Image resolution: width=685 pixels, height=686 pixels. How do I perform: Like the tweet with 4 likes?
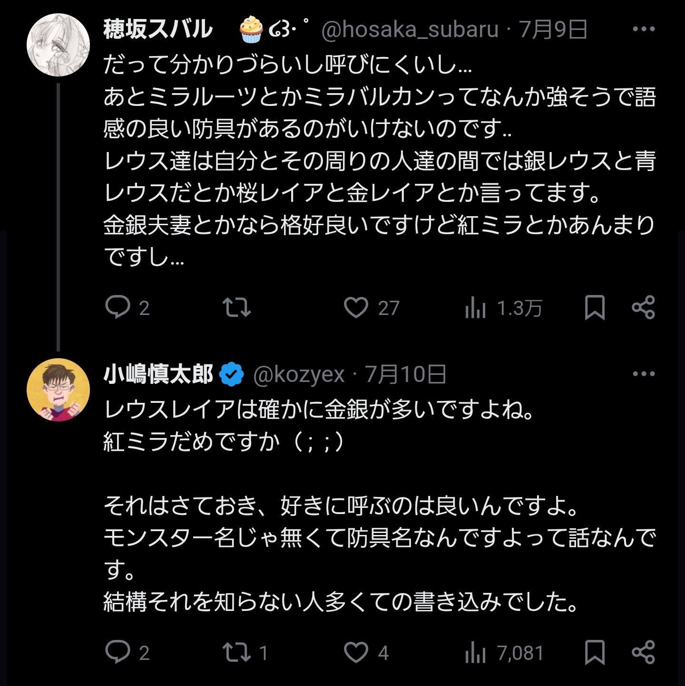[356, 652]
